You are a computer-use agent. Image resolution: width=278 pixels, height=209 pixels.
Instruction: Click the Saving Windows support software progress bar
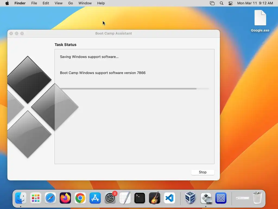pyautogui.click(x=134, y=89)
